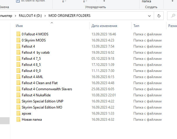Screen dimensions: 177x139
Task: Open the address bar history dropdown arrow
Action: pyautogui.click(x=150, y=16)
